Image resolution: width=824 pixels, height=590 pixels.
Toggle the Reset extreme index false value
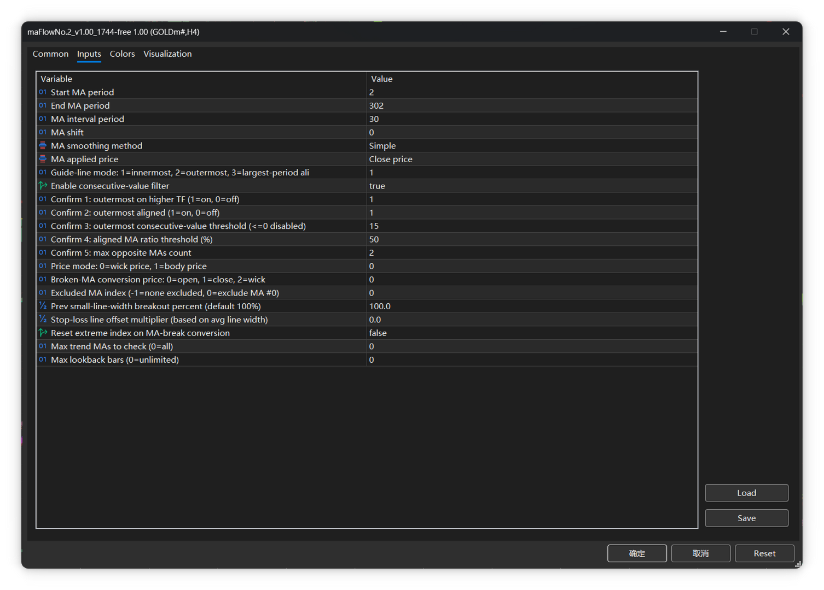(532, 333)
